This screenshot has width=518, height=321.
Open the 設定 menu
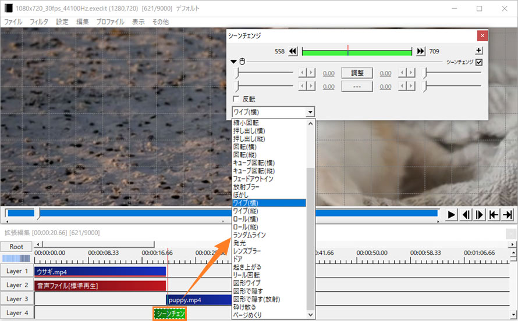click(62, 21)
